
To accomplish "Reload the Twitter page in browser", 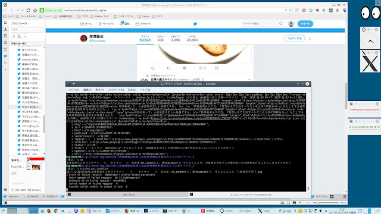I will [x=29, y=10].
